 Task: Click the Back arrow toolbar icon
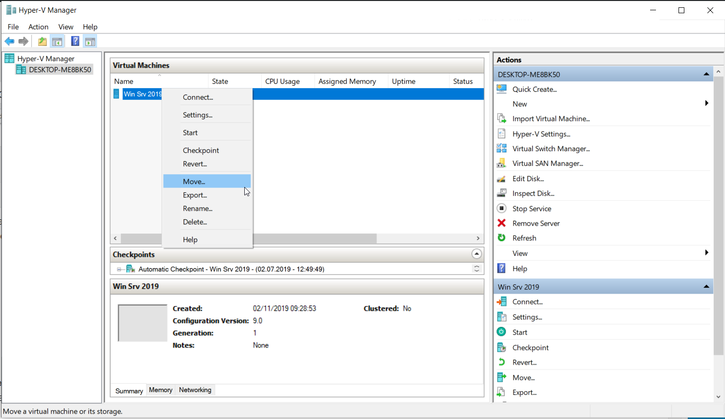tap(9, 42)
